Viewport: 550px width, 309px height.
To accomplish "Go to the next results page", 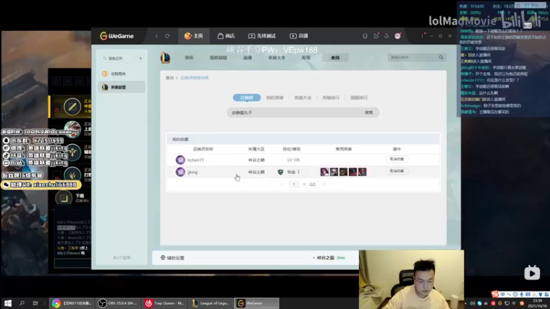I will 324,184.
